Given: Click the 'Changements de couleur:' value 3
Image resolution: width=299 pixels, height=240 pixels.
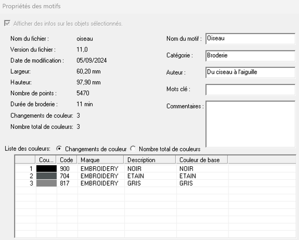Looking at the screenshot, I should 78,115.
